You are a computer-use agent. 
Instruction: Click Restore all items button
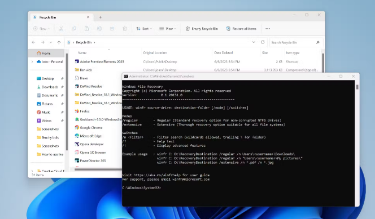[x=241, y=29]
